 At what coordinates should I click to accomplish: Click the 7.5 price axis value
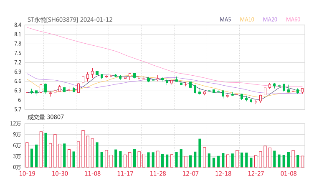[18, 53]
